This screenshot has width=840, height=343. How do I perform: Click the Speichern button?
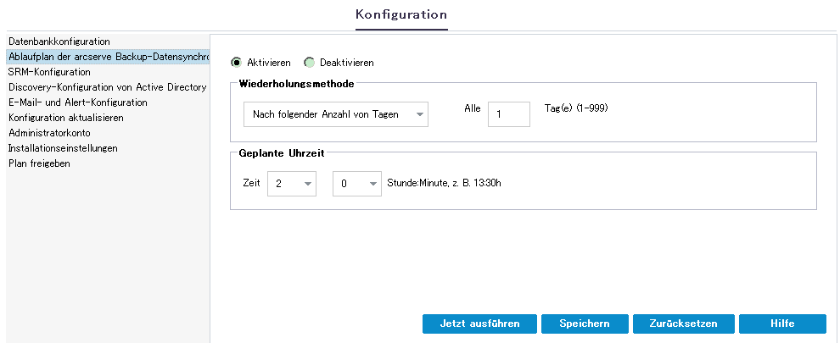tap(585, 324)
